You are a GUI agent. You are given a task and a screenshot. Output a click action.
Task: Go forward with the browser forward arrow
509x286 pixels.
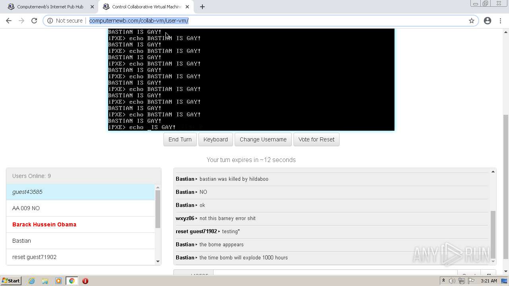tap(21, 21)
